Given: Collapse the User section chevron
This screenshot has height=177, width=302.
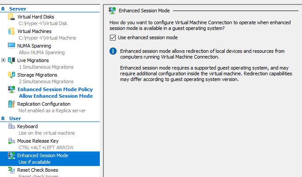Looking at the screenshot, I should pyautogui.click(x=3, y=118).
